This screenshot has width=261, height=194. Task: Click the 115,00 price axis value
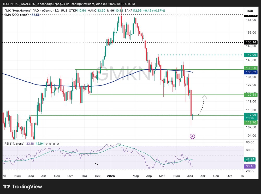coord(251,110)
